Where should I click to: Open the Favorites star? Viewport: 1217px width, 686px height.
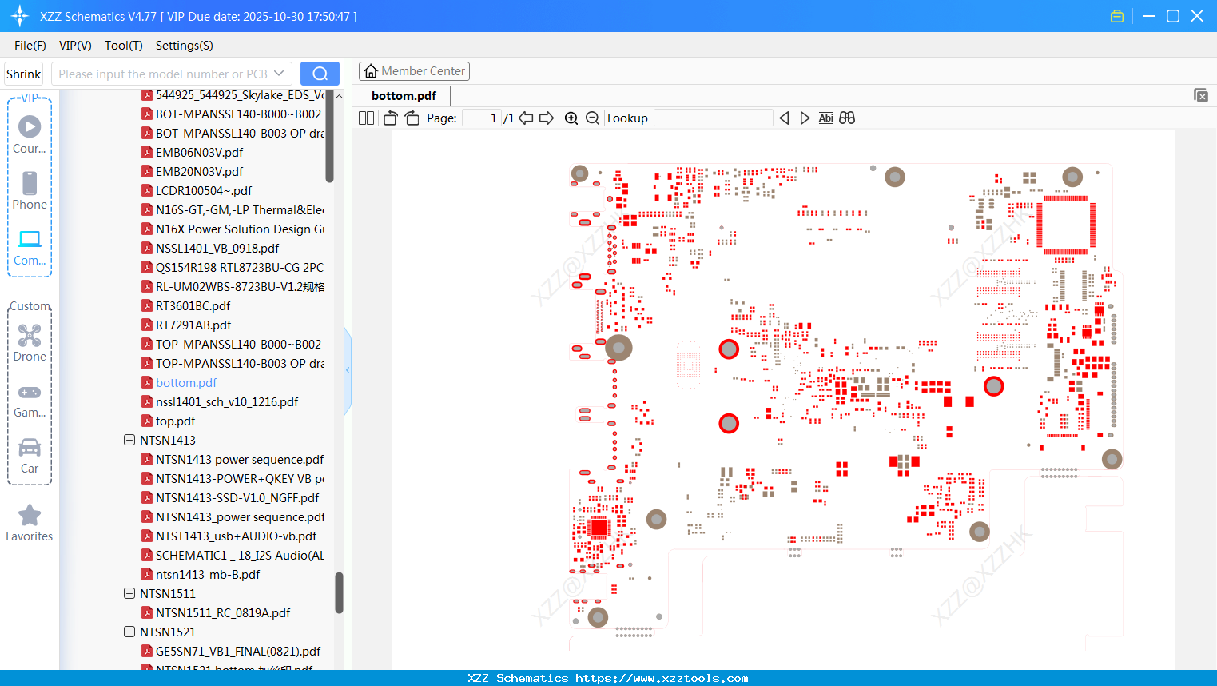pyautogui.click(x=30, y=523)
